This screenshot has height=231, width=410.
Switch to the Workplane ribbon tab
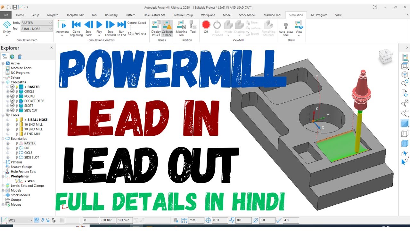point(208,15)
